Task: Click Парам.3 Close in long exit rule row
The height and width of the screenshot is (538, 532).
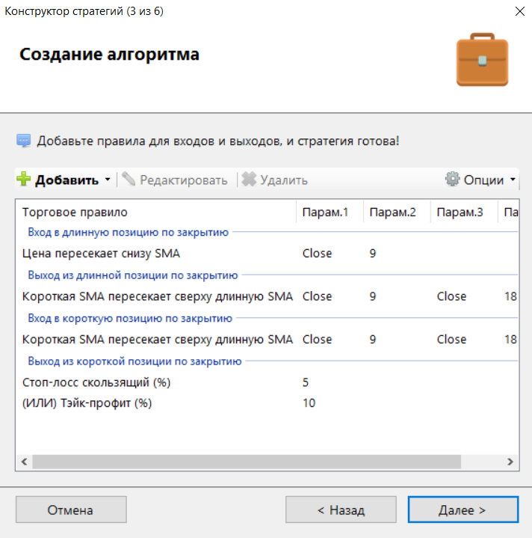Action: point(451,296)
